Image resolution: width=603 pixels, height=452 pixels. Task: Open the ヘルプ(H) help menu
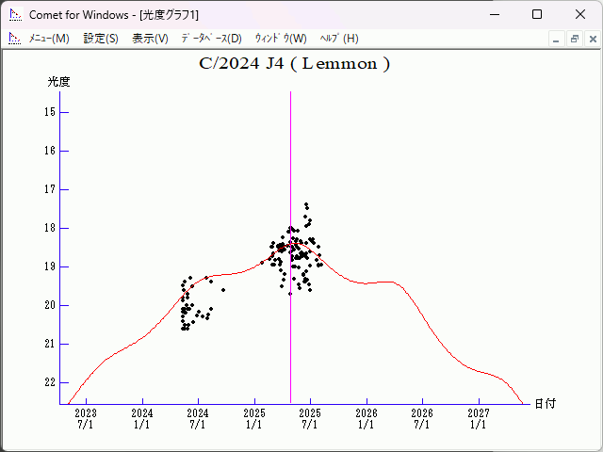(339, 39)
